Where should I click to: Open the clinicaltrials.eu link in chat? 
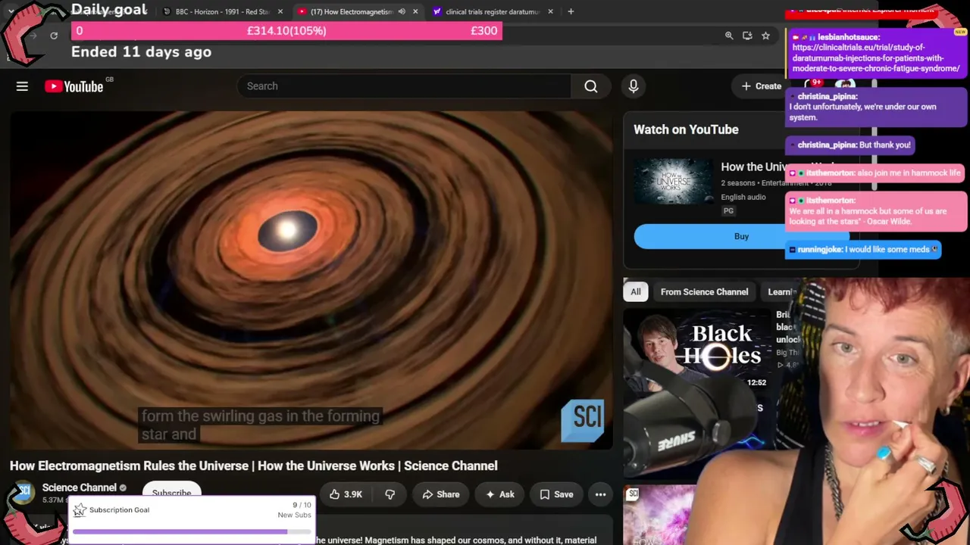[875, 58]
